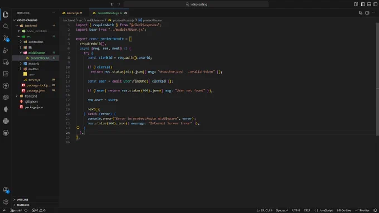The image size is (379, 213).
Task: Click Ln 24, Col 5 cursor position
Action: pyautogui.click(x=264, y=210)
